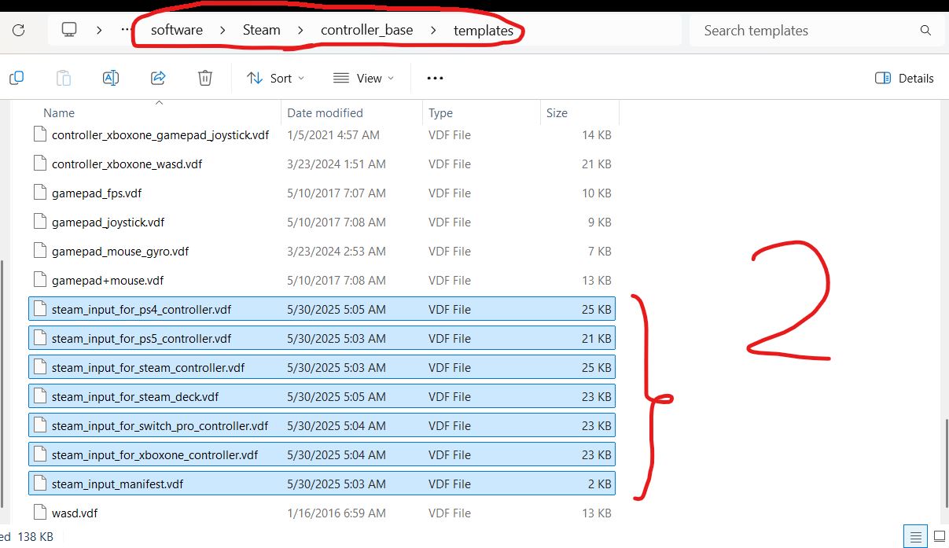Select the wasd.vdf file
The height and width of the screenshot is (548, 949).
(x=75, y=513)
